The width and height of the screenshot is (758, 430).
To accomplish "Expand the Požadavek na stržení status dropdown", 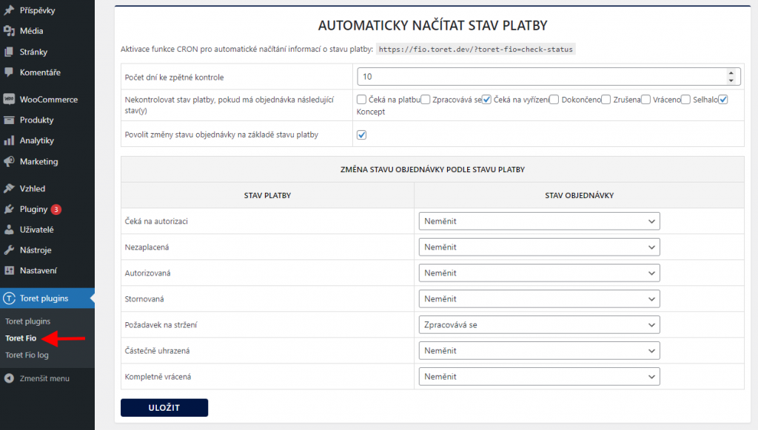I will pyautogui.click(x=539, y=325).
